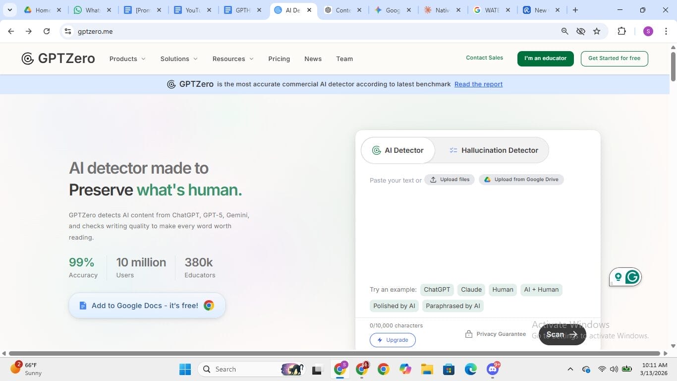
Task: Try the AI + Human example
Action: [541, 290]
